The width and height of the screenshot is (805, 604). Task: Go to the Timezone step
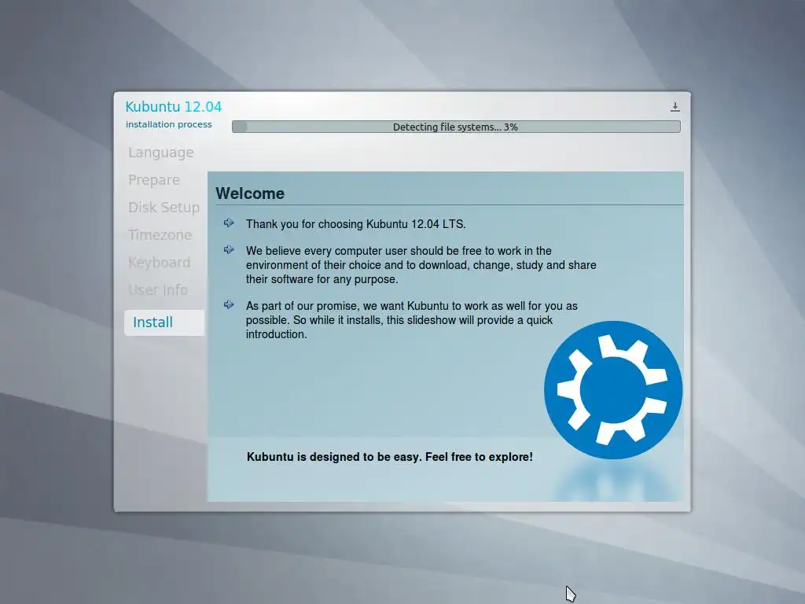coord(160,234)
